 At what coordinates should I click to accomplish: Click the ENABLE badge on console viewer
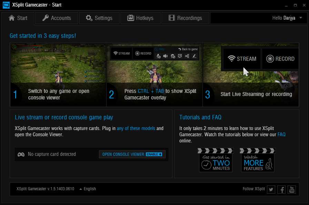pos(154,154)
